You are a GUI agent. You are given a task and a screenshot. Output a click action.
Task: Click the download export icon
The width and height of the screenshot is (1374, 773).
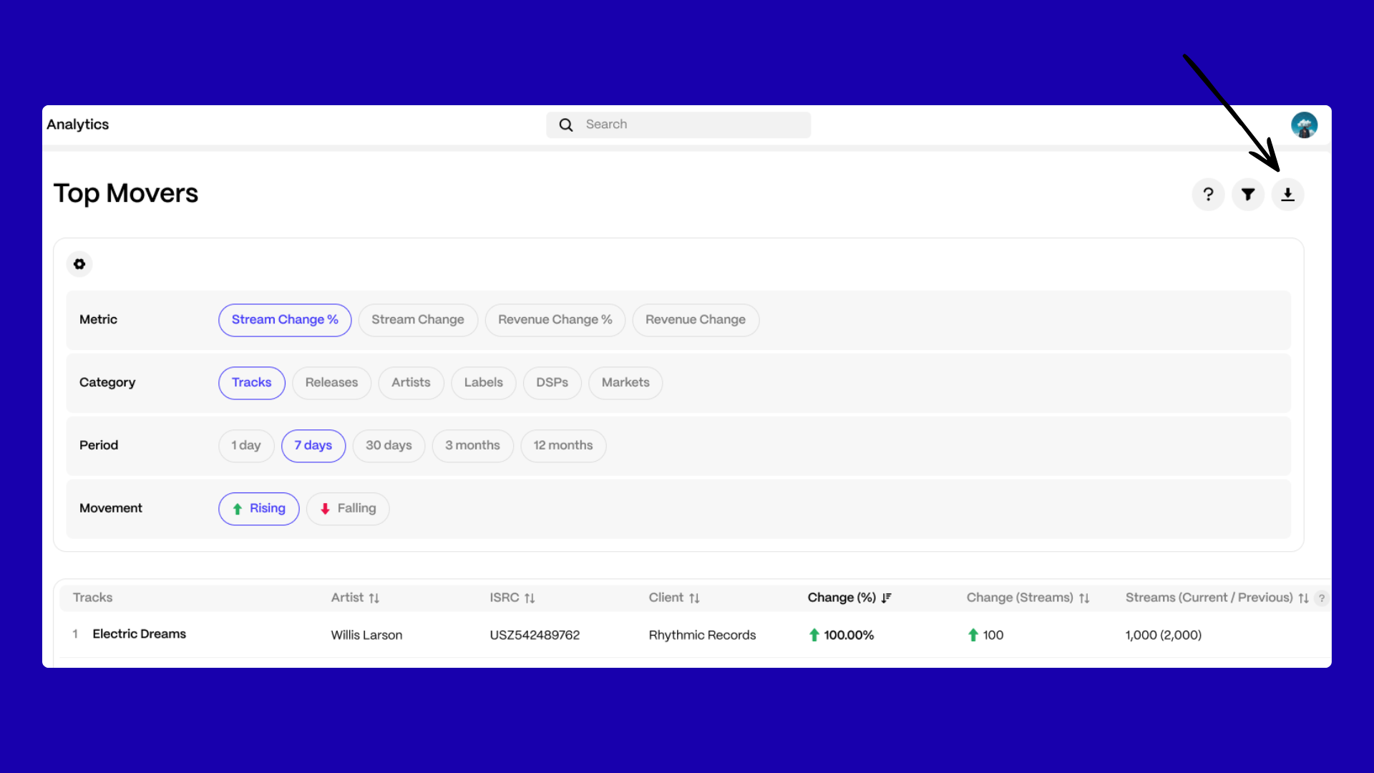[1287, 195]
